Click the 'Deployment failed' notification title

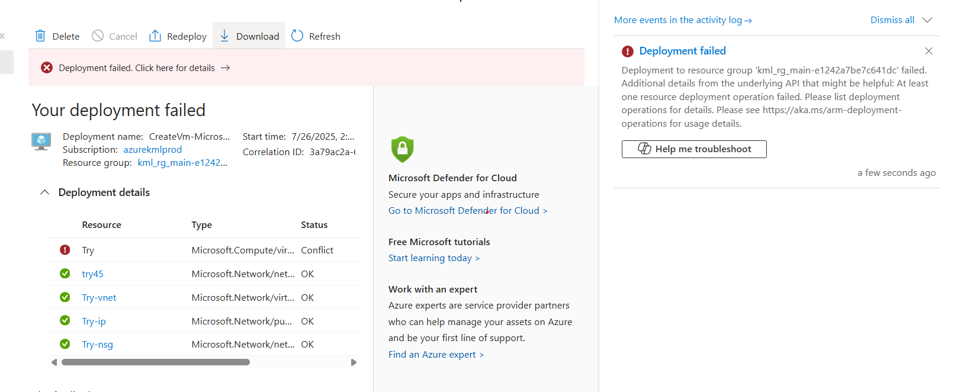click(x=682, y=51)
